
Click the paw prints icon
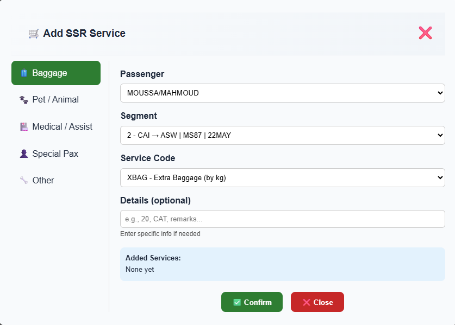pyautogui.click(x=24, y=100)
